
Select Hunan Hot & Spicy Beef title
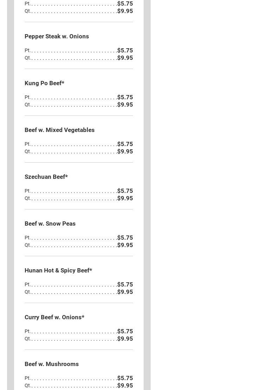(58, 270)
